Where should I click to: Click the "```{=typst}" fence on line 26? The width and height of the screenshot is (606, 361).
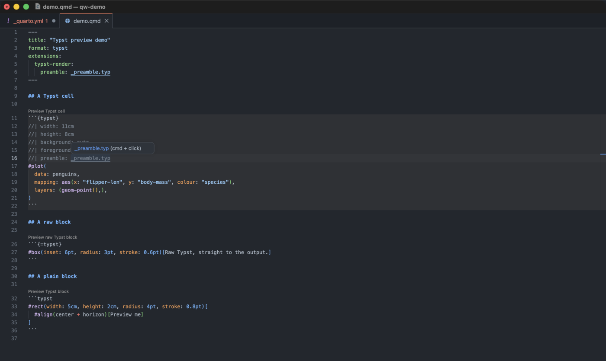point(45,244)
